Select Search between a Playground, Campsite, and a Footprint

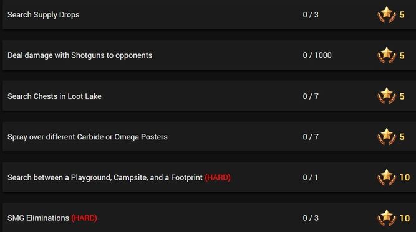point(105,177)
